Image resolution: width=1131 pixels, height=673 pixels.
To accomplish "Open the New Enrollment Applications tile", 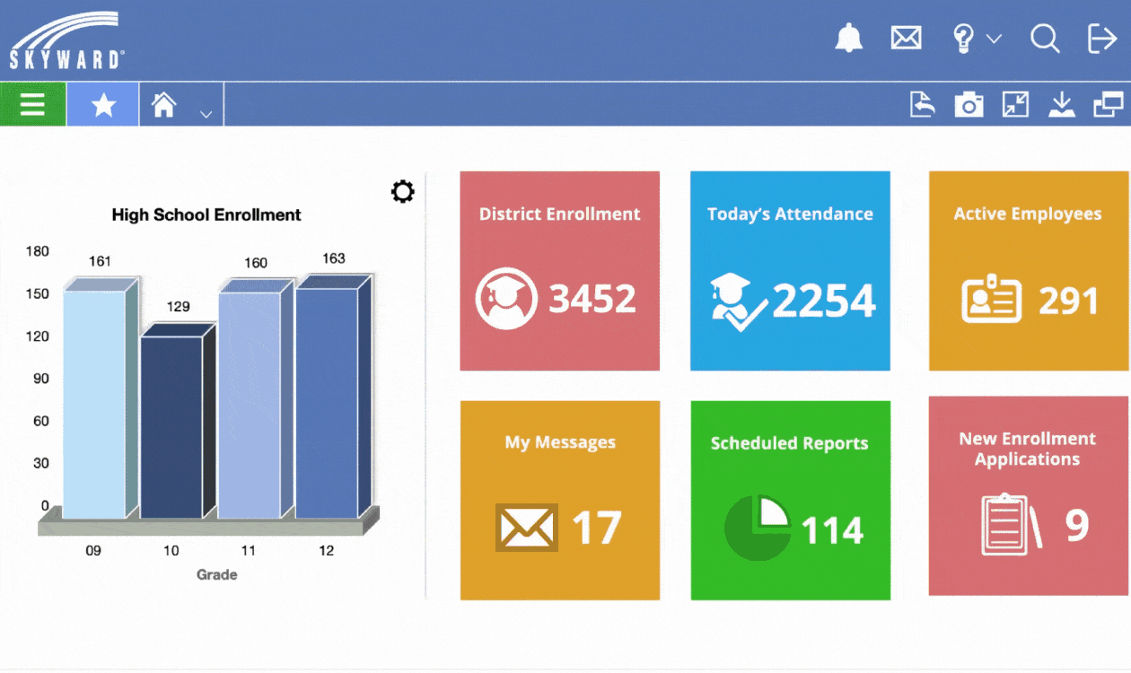I will tap(1029, 496).
